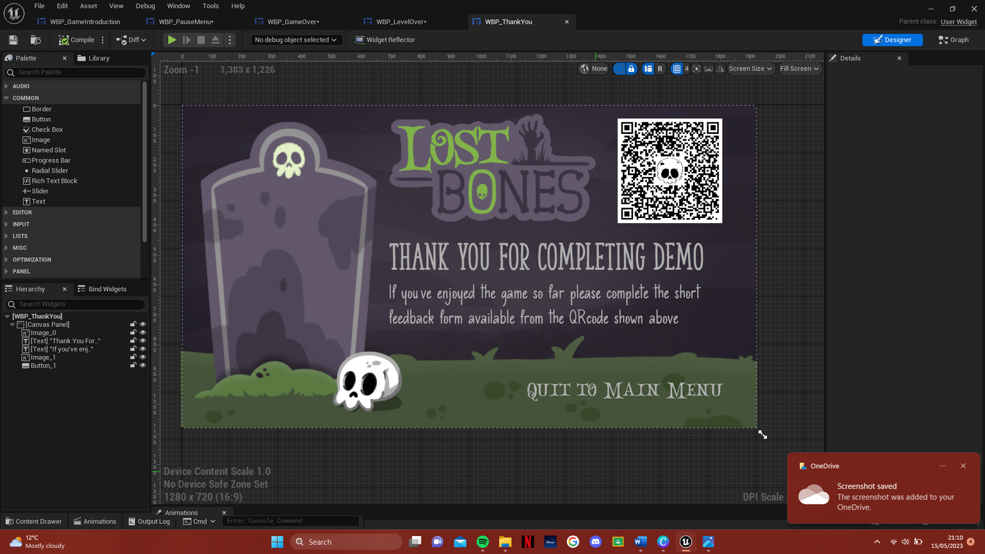985x554 pixels.
Task: Hide Image_0 with its eye icon
Action: [x=143, y=333]
